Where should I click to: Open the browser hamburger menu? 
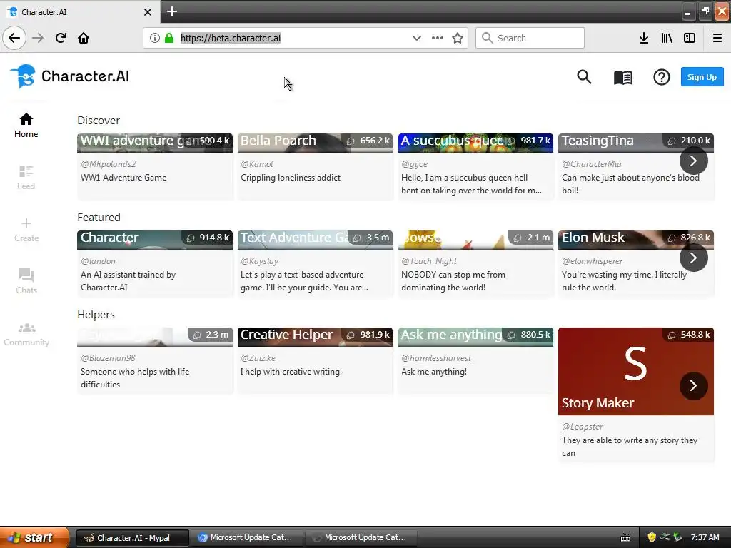pyautogui.click(x=717, y=38)
